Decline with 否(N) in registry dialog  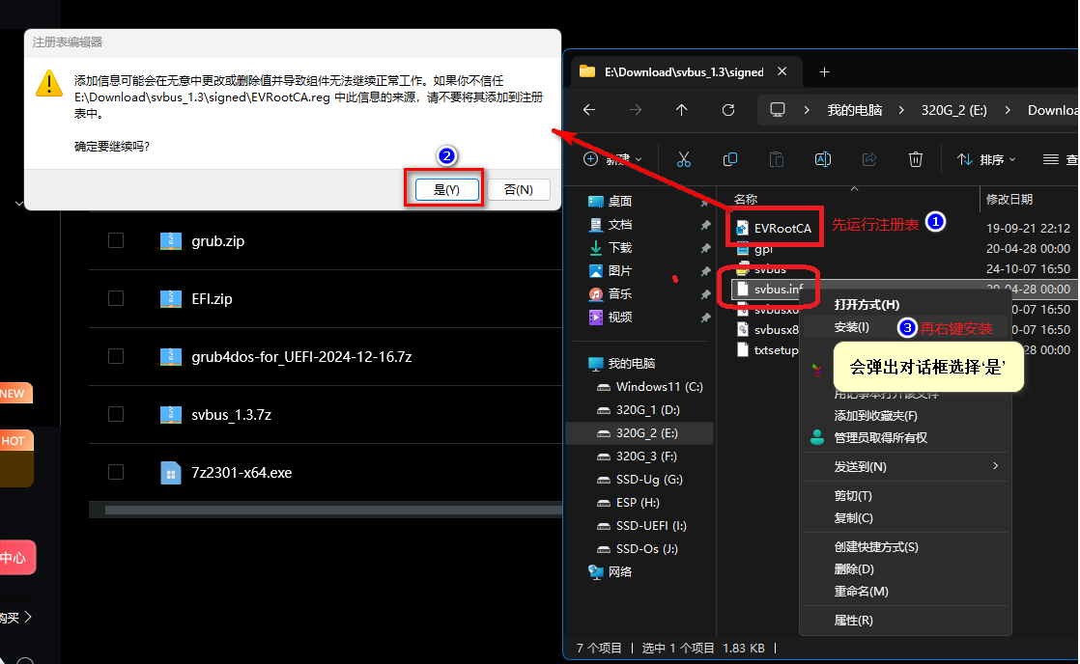519,189
